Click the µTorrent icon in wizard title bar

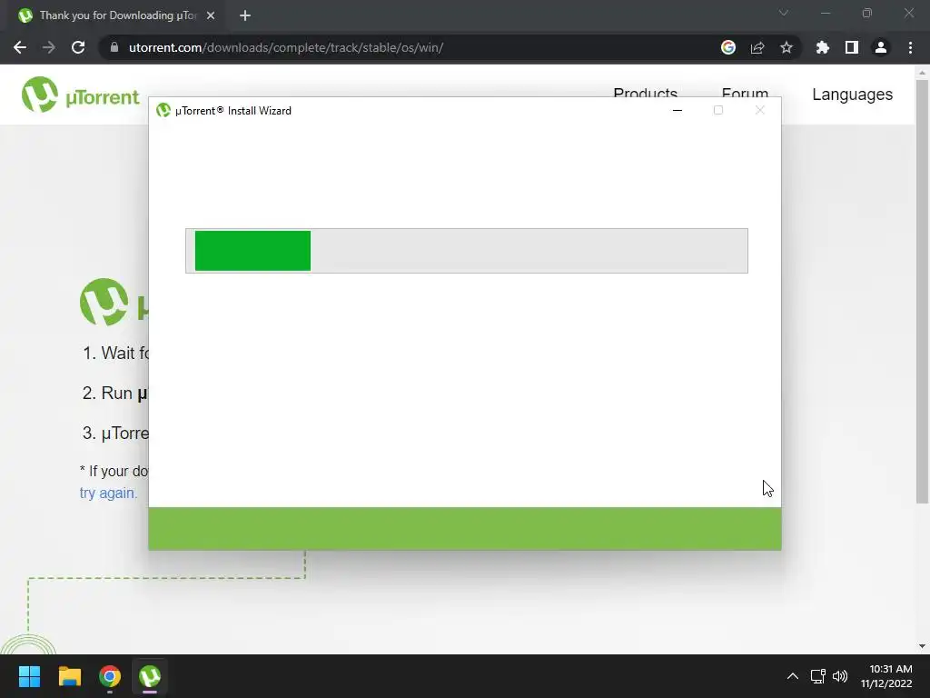tap(163, 110)
